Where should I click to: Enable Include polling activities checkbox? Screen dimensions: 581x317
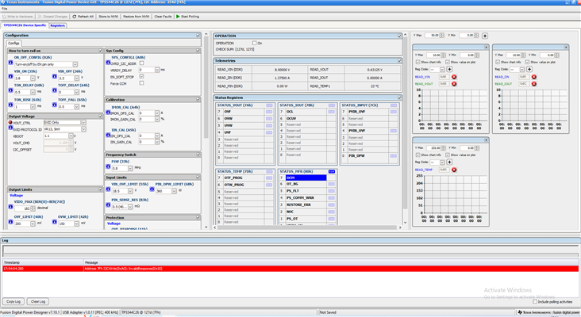coord(535,302)
